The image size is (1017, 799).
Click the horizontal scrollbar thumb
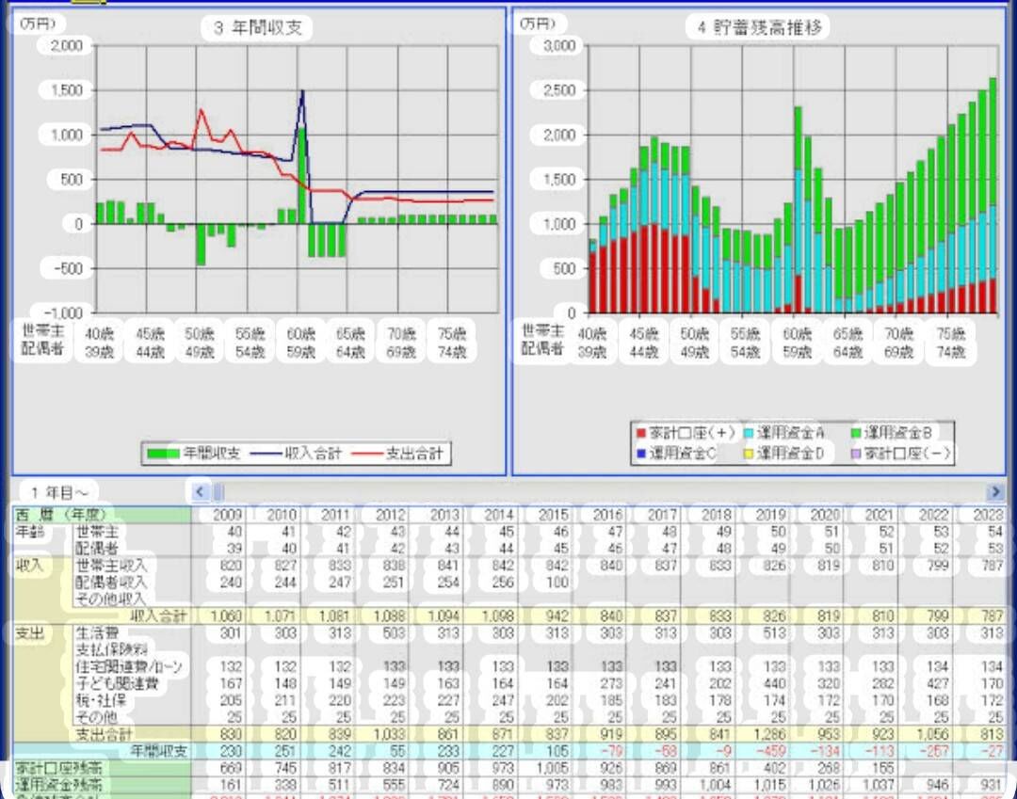pyautogui.click(x=218, y=492)
